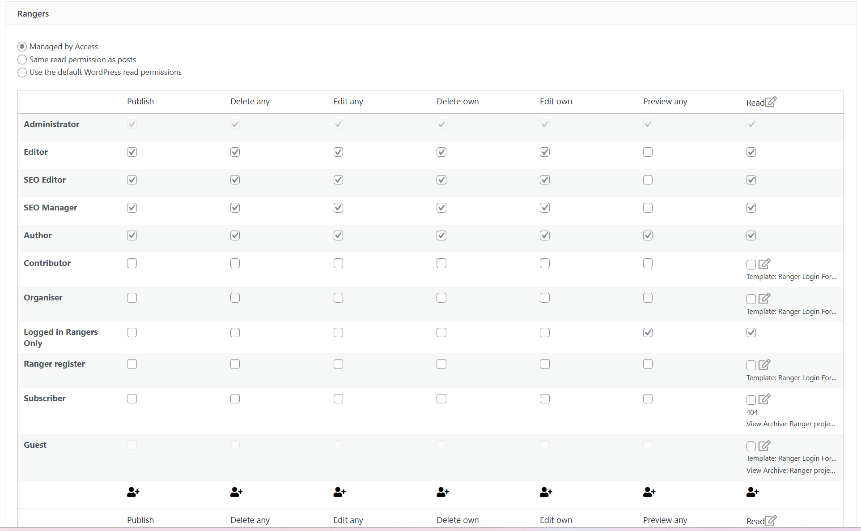Click add-user icon under Delete any column
Screen dimensions: 861x531
coord(236,492)
